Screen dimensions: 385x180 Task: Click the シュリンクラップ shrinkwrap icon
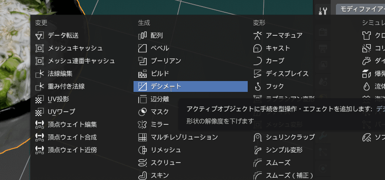coord(257,137)
